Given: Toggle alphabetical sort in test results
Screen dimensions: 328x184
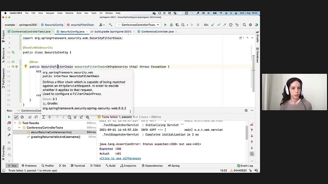Looking at the screenshot, I should click(30, 117).
